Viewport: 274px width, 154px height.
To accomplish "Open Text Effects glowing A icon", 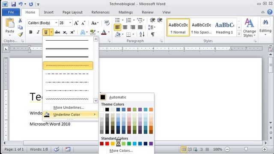I will (83, 32).
